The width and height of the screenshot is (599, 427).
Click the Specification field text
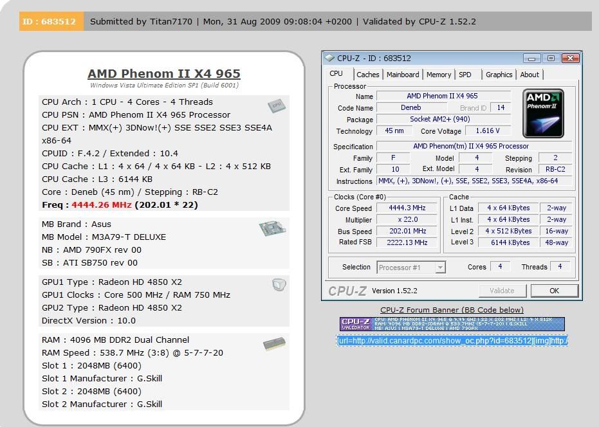click(x=474, y=146)
